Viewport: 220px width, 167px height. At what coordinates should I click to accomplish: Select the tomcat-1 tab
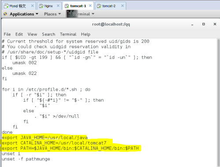[78, 6]
